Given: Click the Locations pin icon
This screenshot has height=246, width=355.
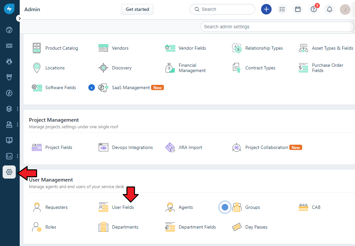Looking at the screenshot, I should (37, 68).
